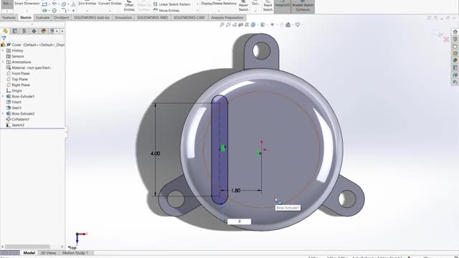Screen dimensions: 459x258
Task: Expand the Boss-Extrude1 tree node
Action: point(3,96)
